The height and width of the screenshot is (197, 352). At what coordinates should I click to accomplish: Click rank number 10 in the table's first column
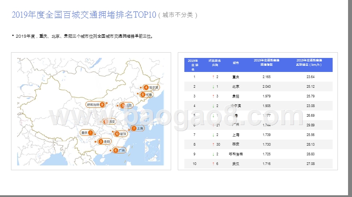(194, 164)
